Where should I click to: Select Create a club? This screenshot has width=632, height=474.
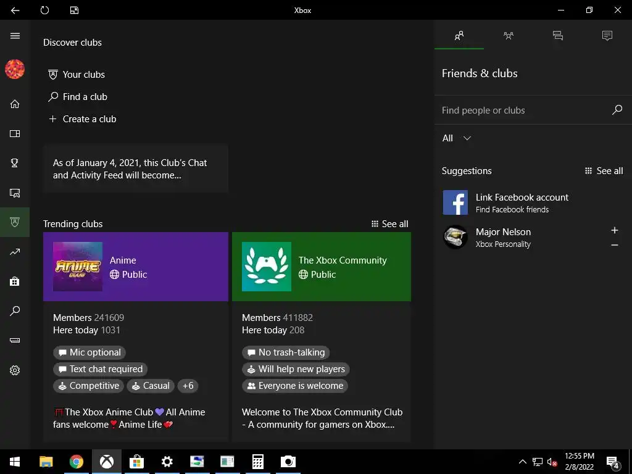82,119
